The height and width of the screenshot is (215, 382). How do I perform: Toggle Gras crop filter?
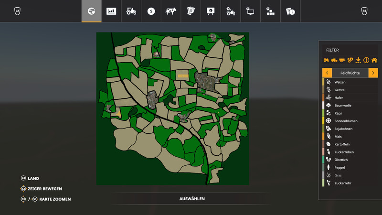click(338, 175)
